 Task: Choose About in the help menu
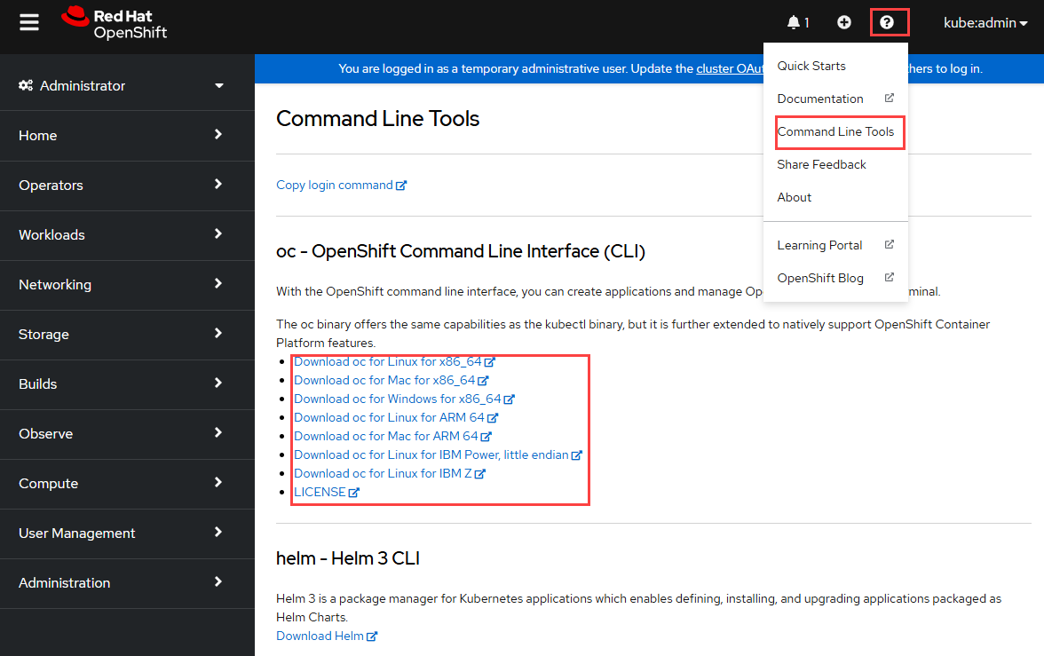[794, 197]
